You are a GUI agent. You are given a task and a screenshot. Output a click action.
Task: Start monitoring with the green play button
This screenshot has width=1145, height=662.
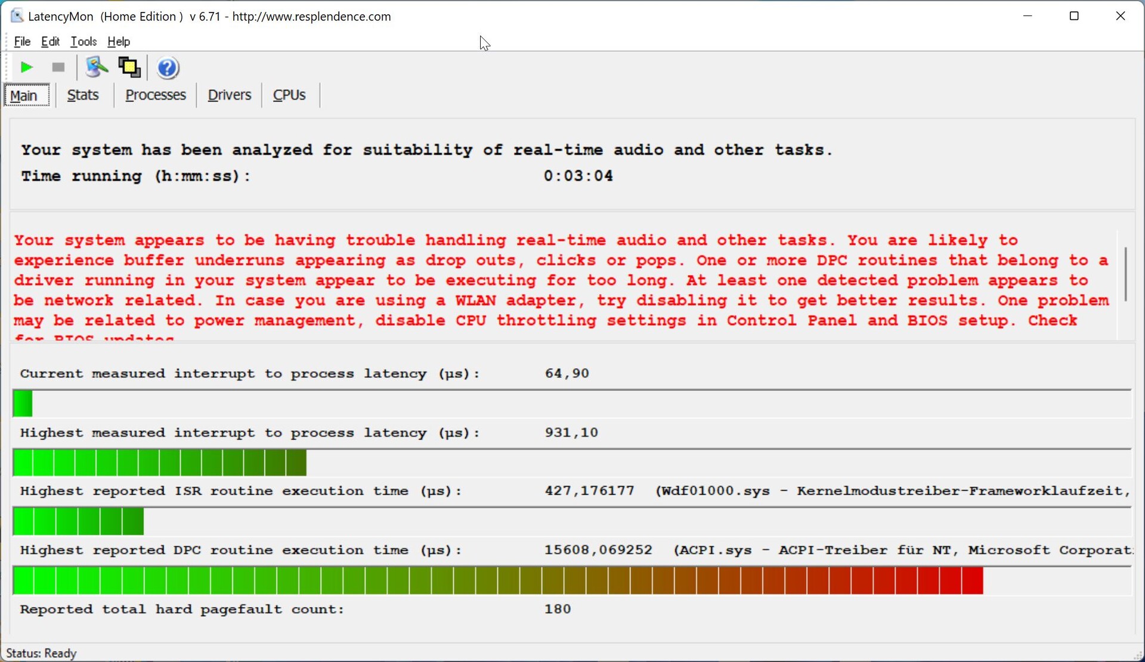[x=26, y=67]
